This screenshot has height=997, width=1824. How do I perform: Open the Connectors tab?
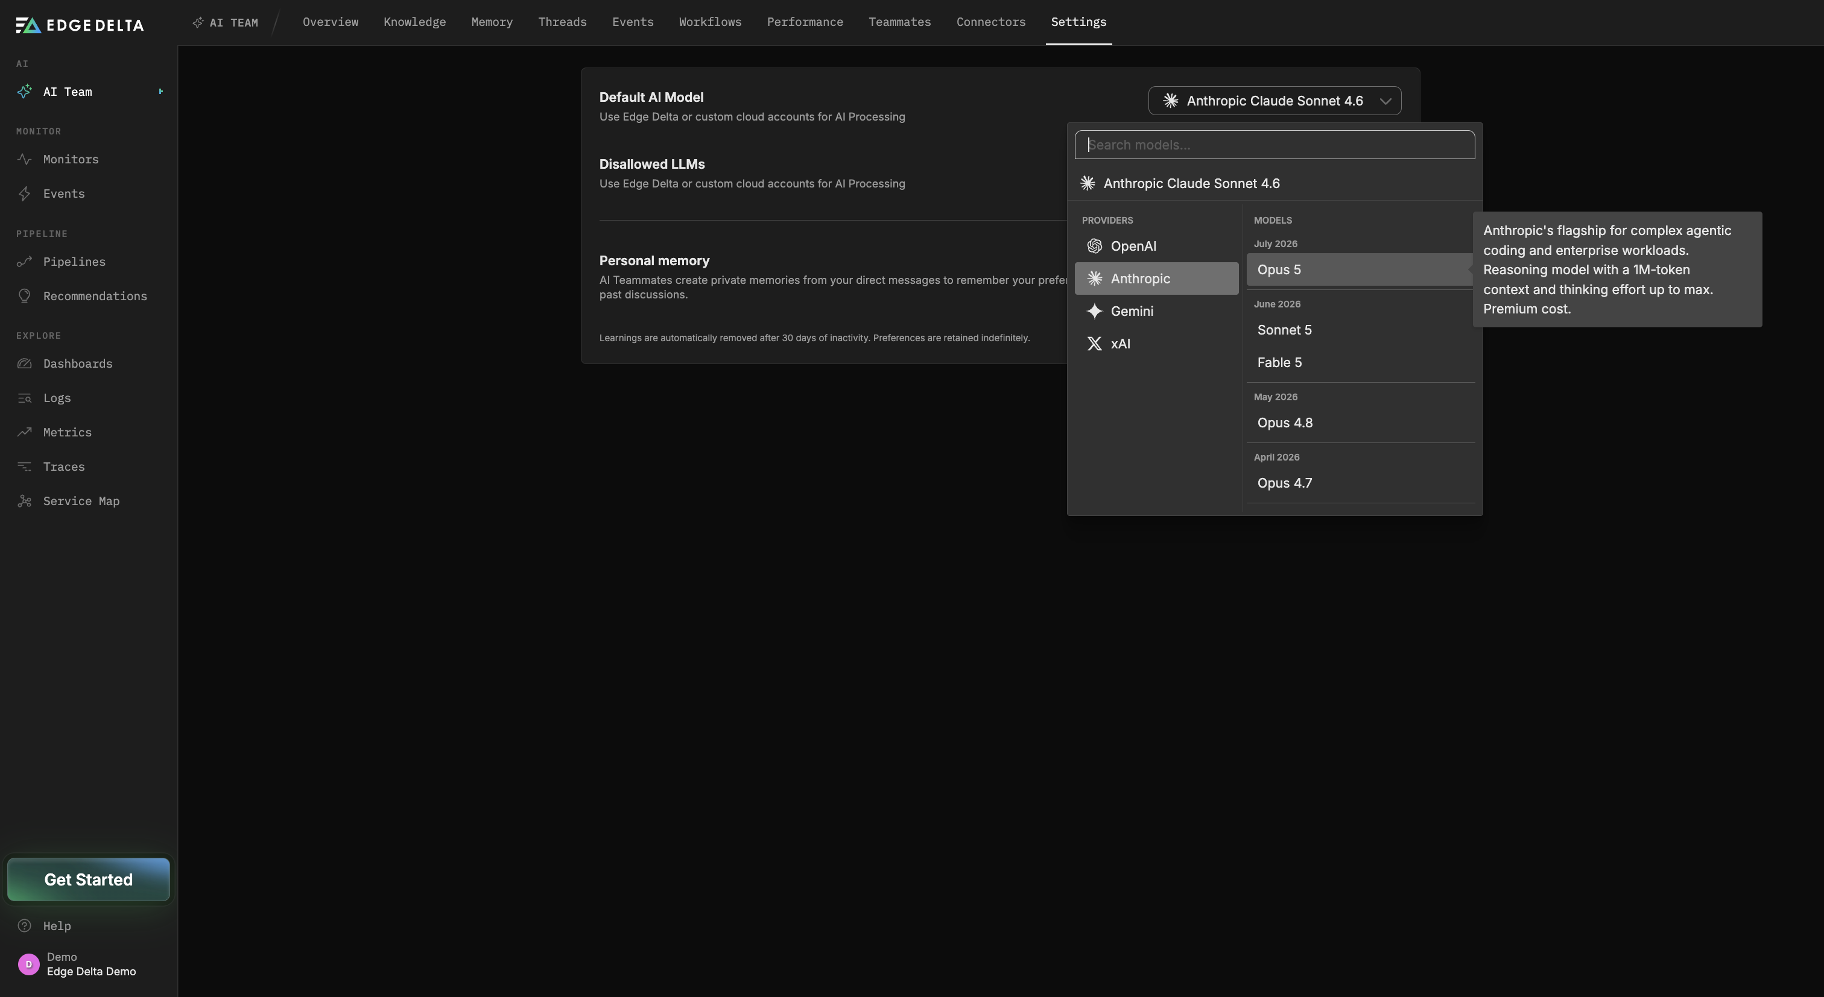[990, 22]
